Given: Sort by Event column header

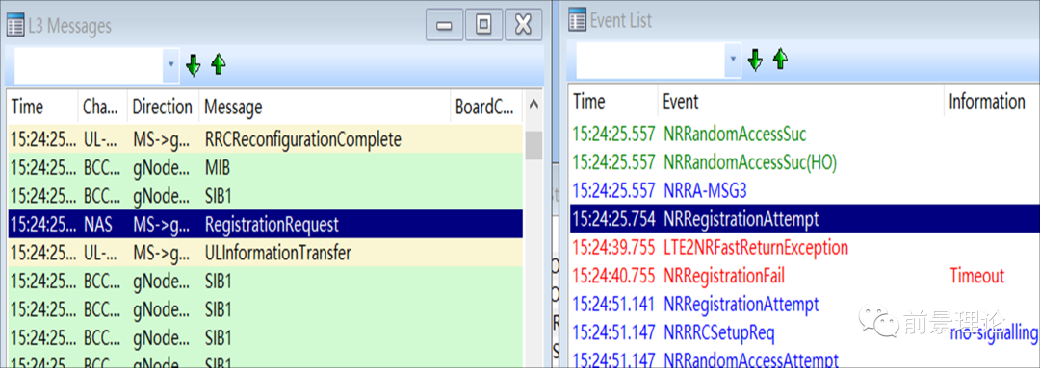Looking at the screenshot, I should pos(800,101).
